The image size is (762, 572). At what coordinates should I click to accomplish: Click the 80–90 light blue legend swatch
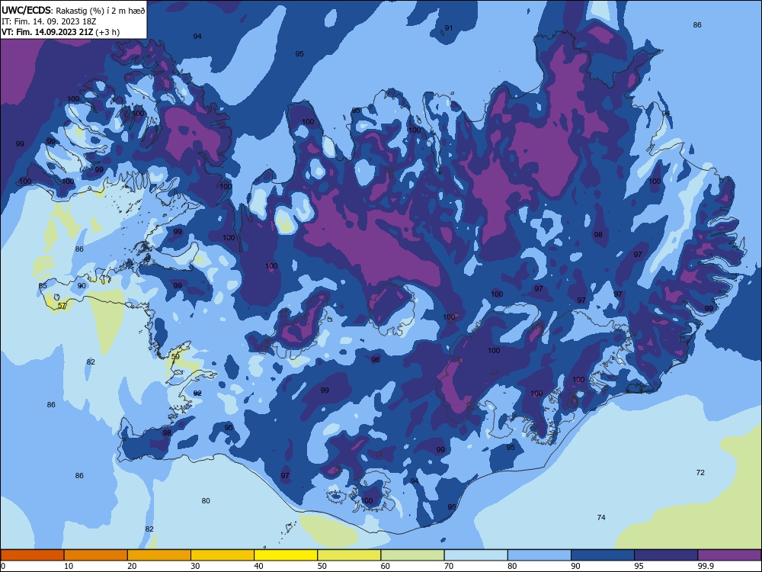(x=539, y=555)
